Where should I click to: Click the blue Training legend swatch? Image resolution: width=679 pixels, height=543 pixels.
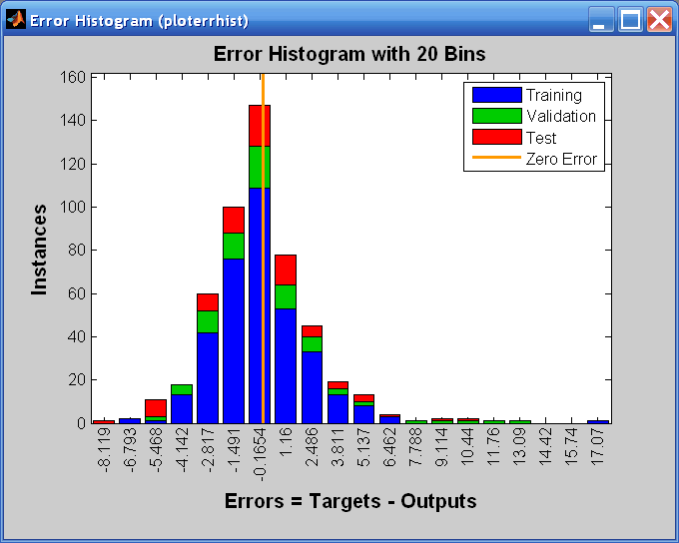[x=496, y=95]
